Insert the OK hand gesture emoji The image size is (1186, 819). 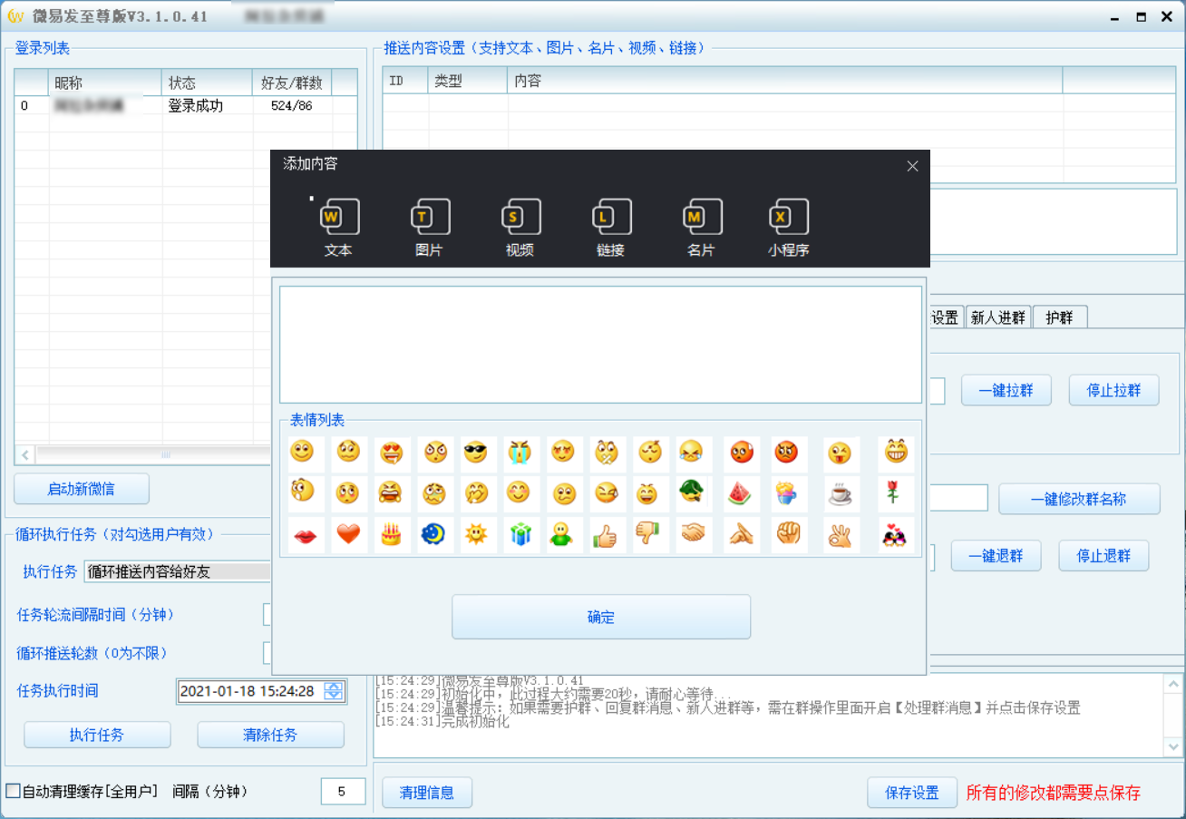841,536
